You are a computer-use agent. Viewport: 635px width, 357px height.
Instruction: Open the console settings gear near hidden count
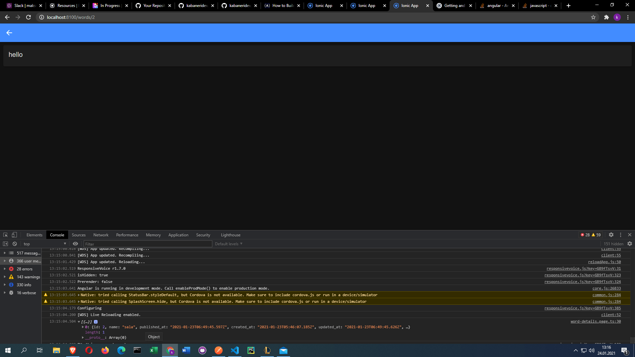(x=630, y=244)
